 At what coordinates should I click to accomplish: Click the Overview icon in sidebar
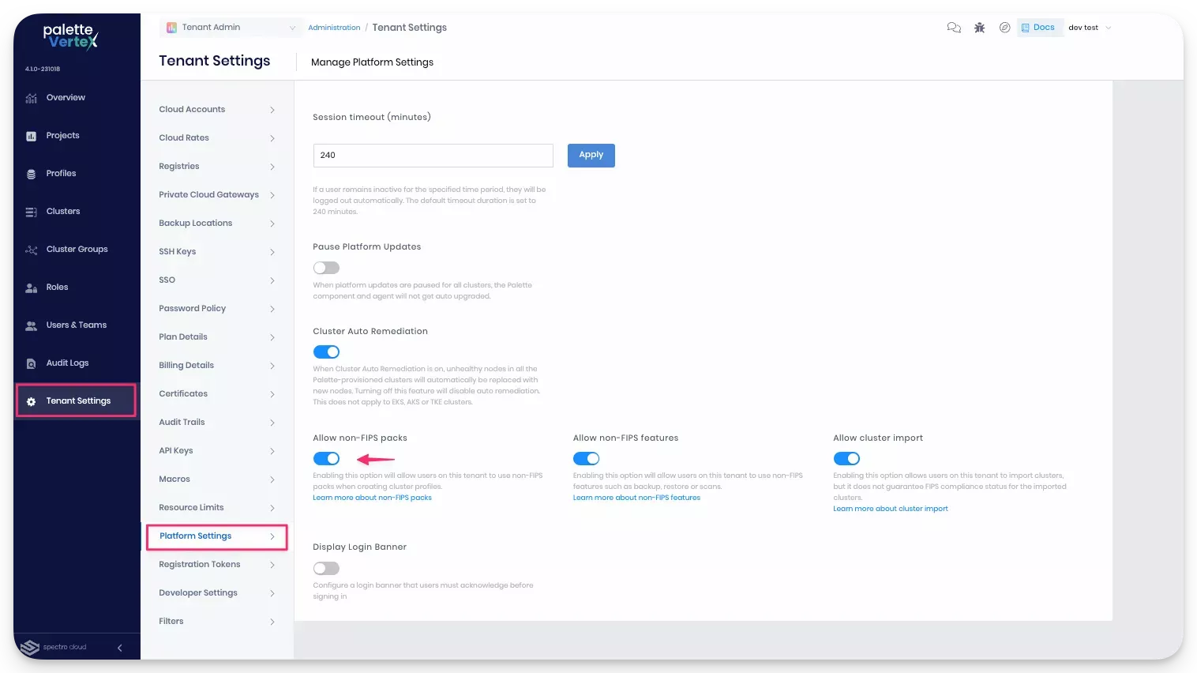tap(32, 98)
